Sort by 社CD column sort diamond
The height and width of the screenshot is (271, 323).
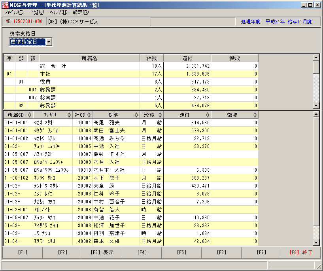[89, 115]
